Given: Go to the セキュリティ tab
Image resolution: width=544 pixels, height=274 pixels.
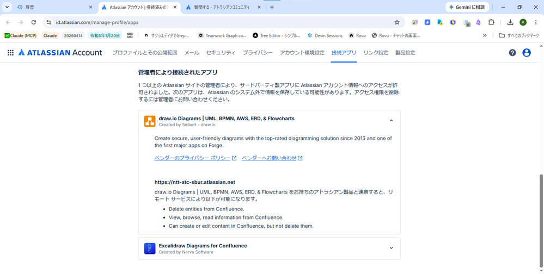Looking at the screenshot, I should (221, 53).
